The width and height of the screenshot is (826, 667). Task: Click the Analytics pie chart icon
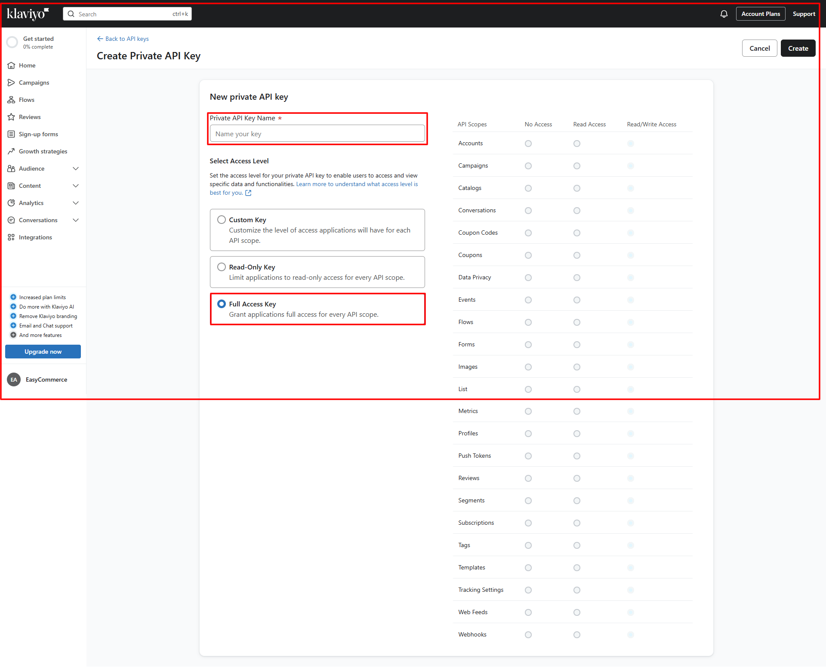point(11,203)
